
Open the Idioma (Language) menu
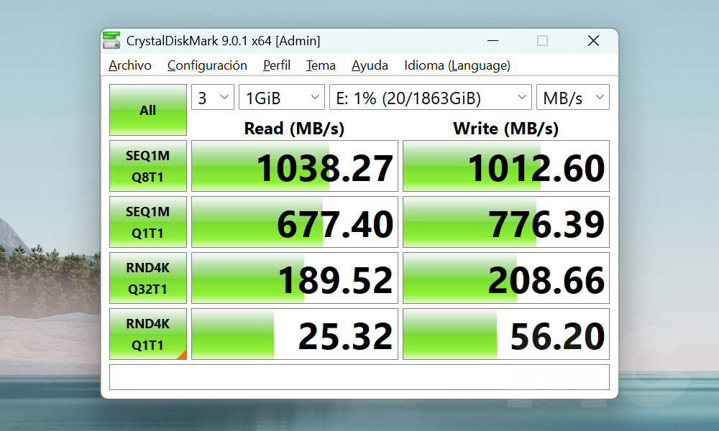click(457, 65)
